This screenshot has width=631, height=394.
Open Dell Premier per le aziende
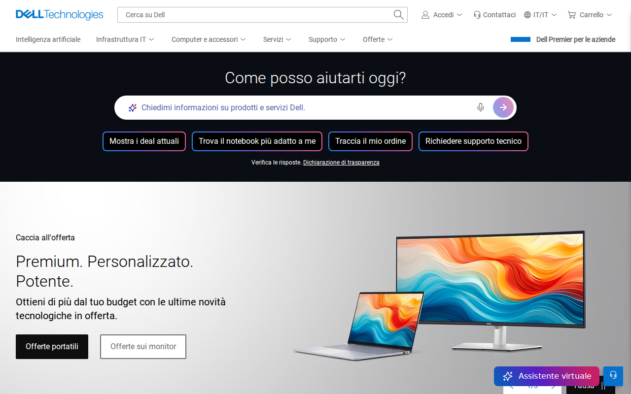tap(576, 39)
